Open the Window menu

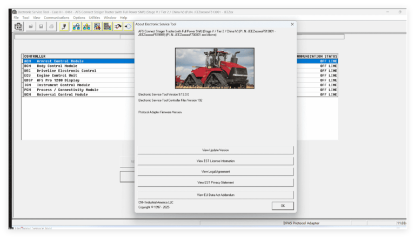[x=110, y=18]
